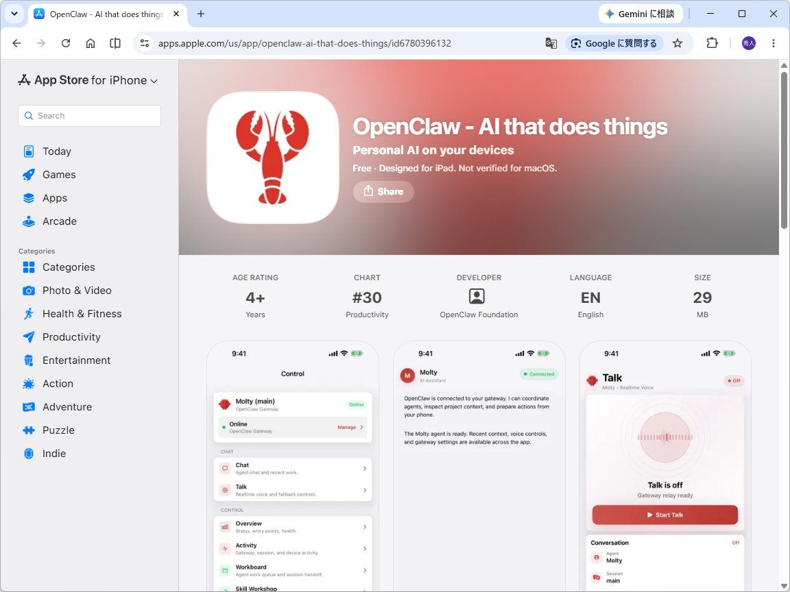Image resolution: width=790 pixels, height=592 pixels.
Task: Click the #30 Productivity chart ranking
Action: [x=367, y=297]
